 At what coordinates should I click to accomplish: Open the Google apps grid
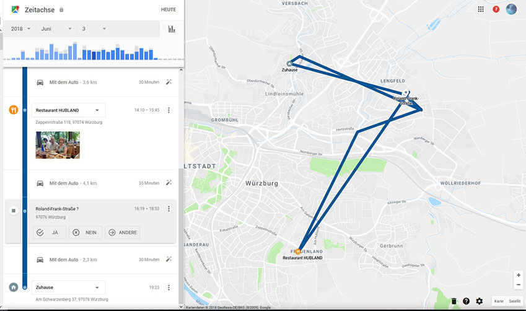coord(481,9)
